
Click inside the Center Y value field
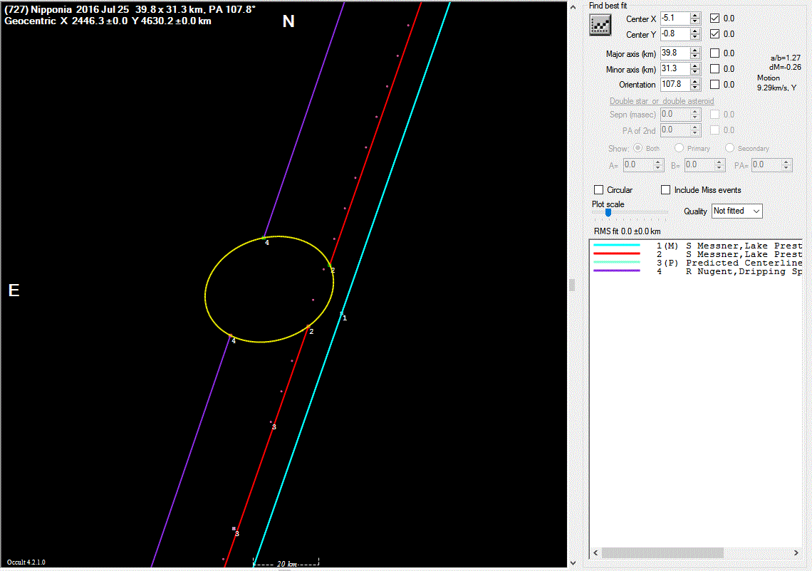coord(674,34)
